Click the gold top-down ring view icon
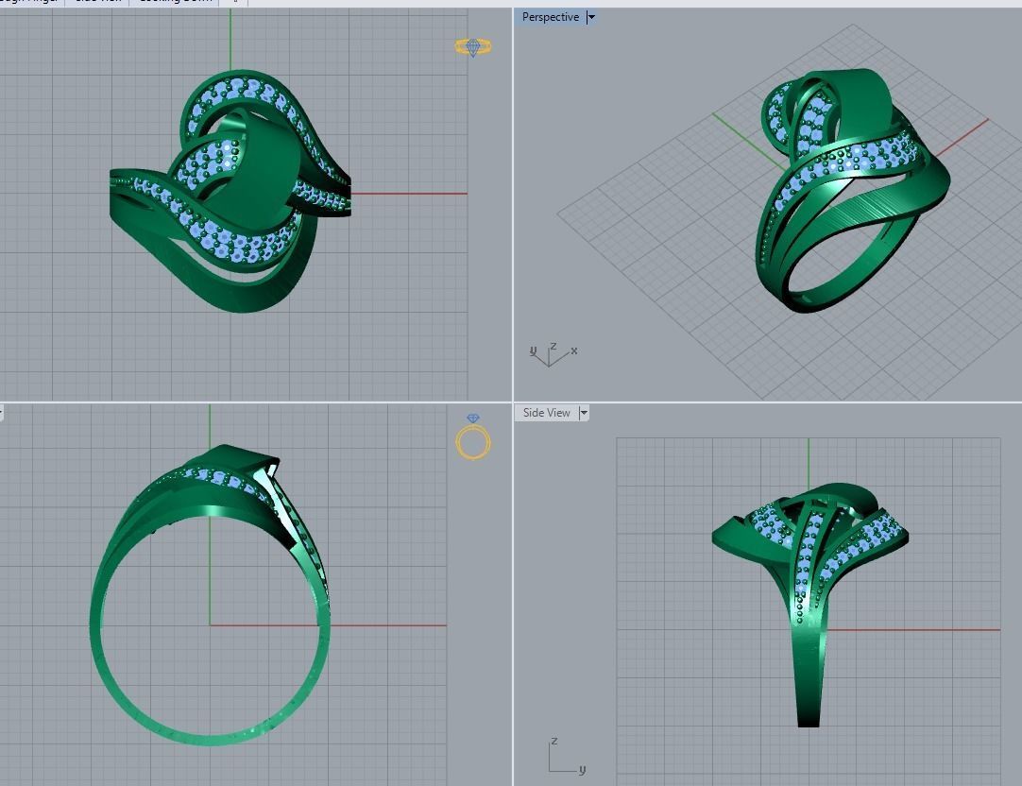The image size is (1022, 786). (x=473, y=47)
